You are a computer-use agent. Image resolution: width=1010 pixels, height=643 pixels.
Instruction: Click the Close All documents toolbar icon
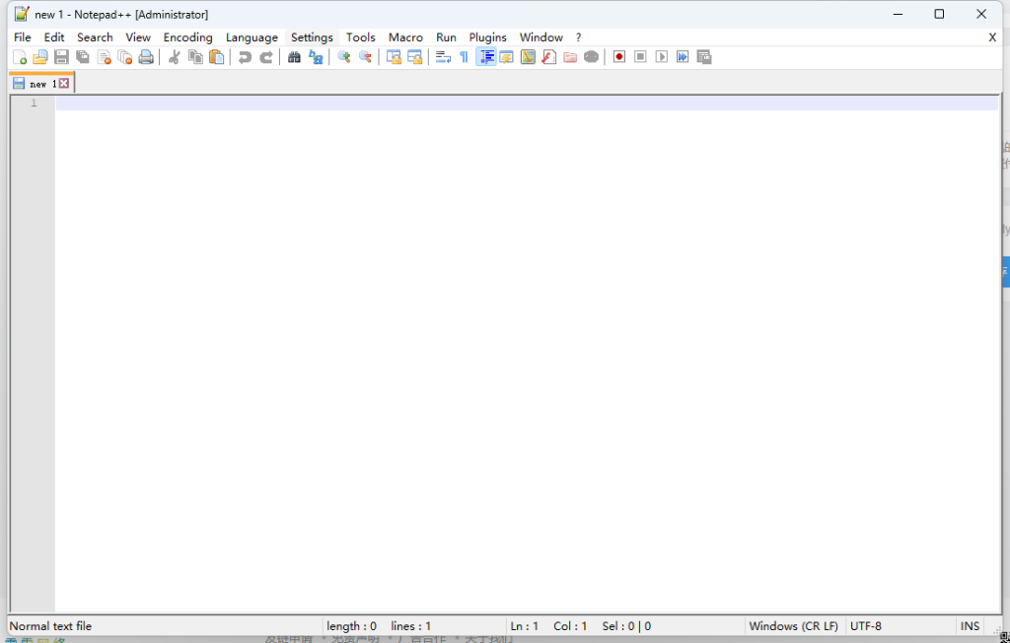pos(125,57)
